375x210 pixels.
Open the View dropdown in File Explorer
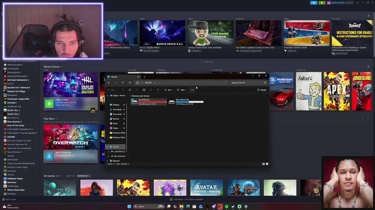point(182,90)
